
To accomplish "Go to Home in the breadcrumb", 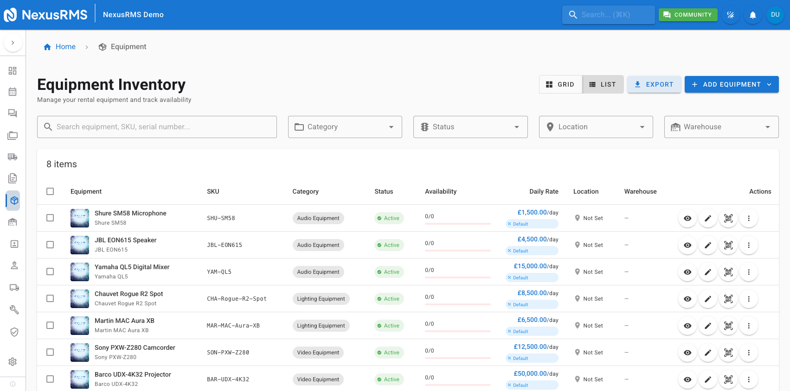I will (x=65, y=47).
